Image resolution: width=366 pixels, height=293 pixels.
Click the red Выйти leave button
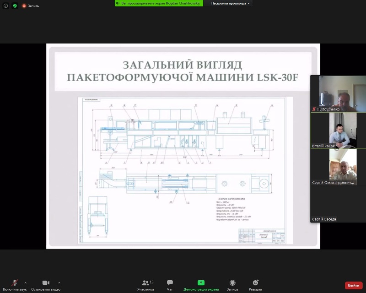pyautogui.click(x=353, y=285)
